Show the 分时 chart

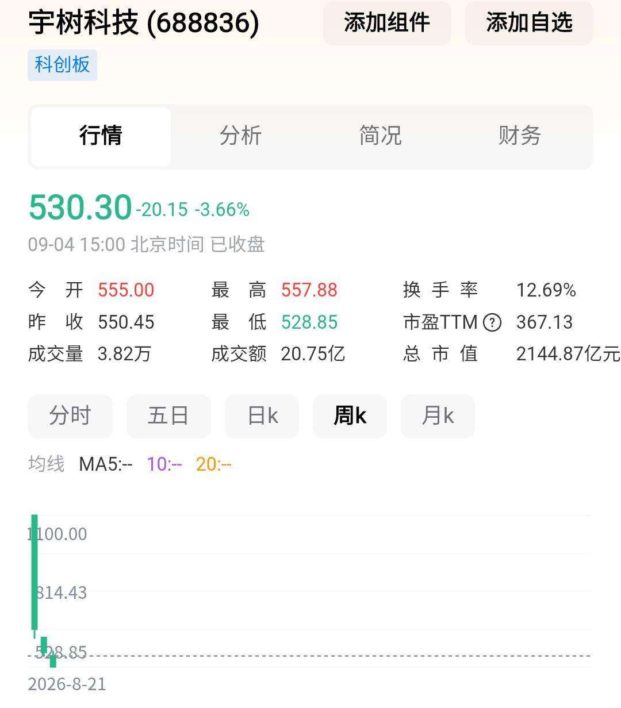point(70,415)
